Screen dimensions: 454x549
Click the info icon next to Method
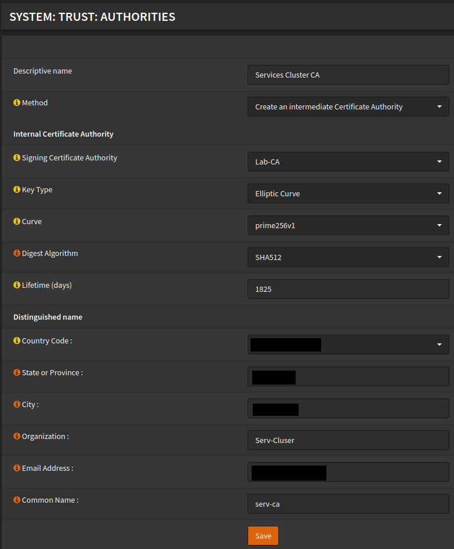pos(17,103)
